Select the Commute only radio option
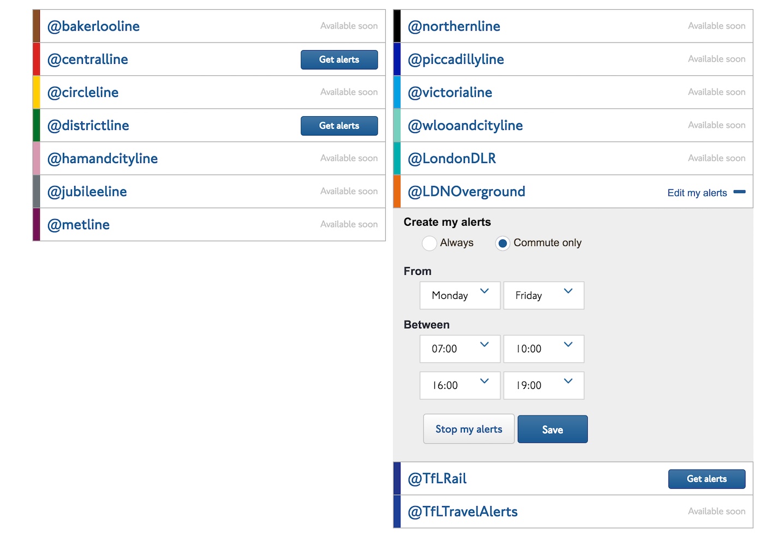Image resolution: width=764 pixels, height=541 pixels. pyautogui.click(x=503, y=243)
